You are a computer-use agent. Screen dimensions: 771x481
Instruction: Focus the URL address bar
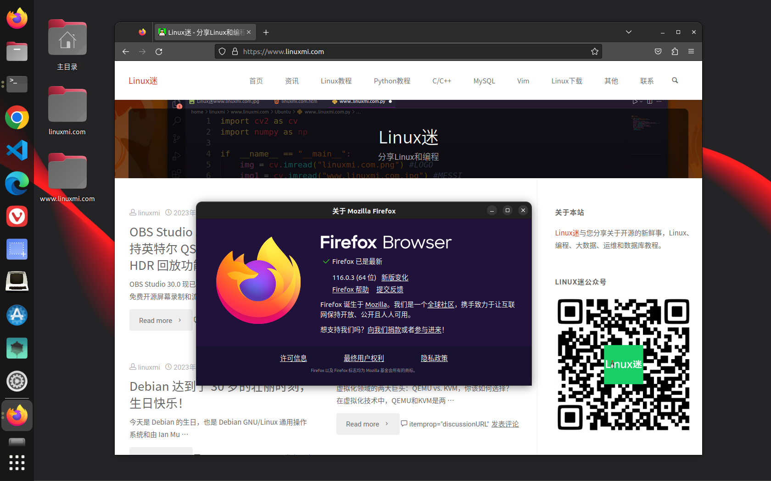(x=408, y=51)
